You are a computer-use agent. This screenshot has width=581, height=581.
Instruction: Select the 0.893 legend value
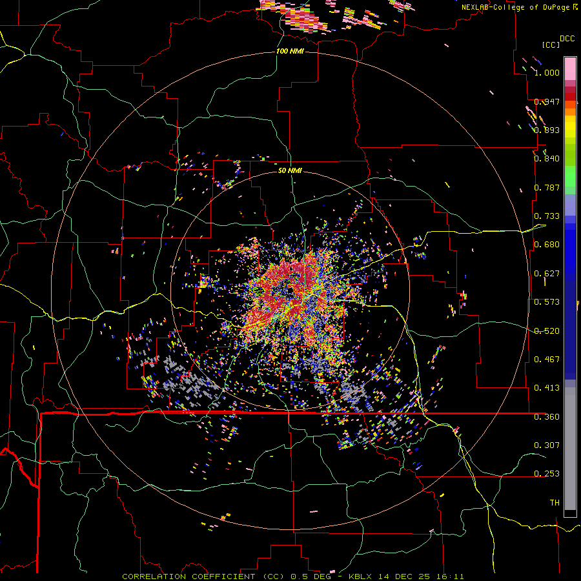[547, 130]
